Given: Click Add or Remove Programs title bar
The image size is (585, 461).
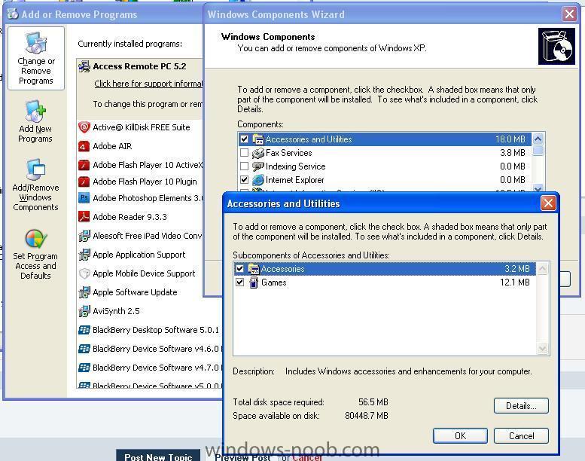Looking at the screenshot, I should pos(102,14).
